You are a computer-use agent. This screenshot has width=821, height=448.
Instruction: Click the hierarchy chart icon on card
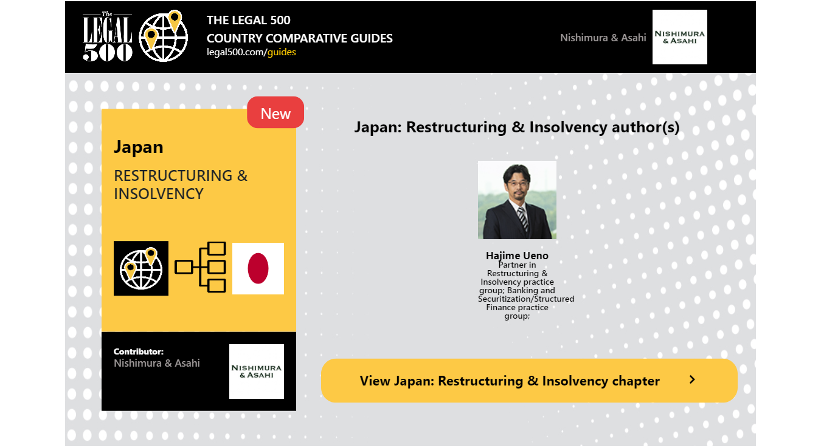[200, 268]
